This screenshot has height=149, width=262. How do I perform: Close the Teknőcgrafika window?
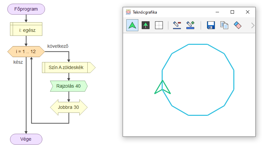(x=248, y=12)
